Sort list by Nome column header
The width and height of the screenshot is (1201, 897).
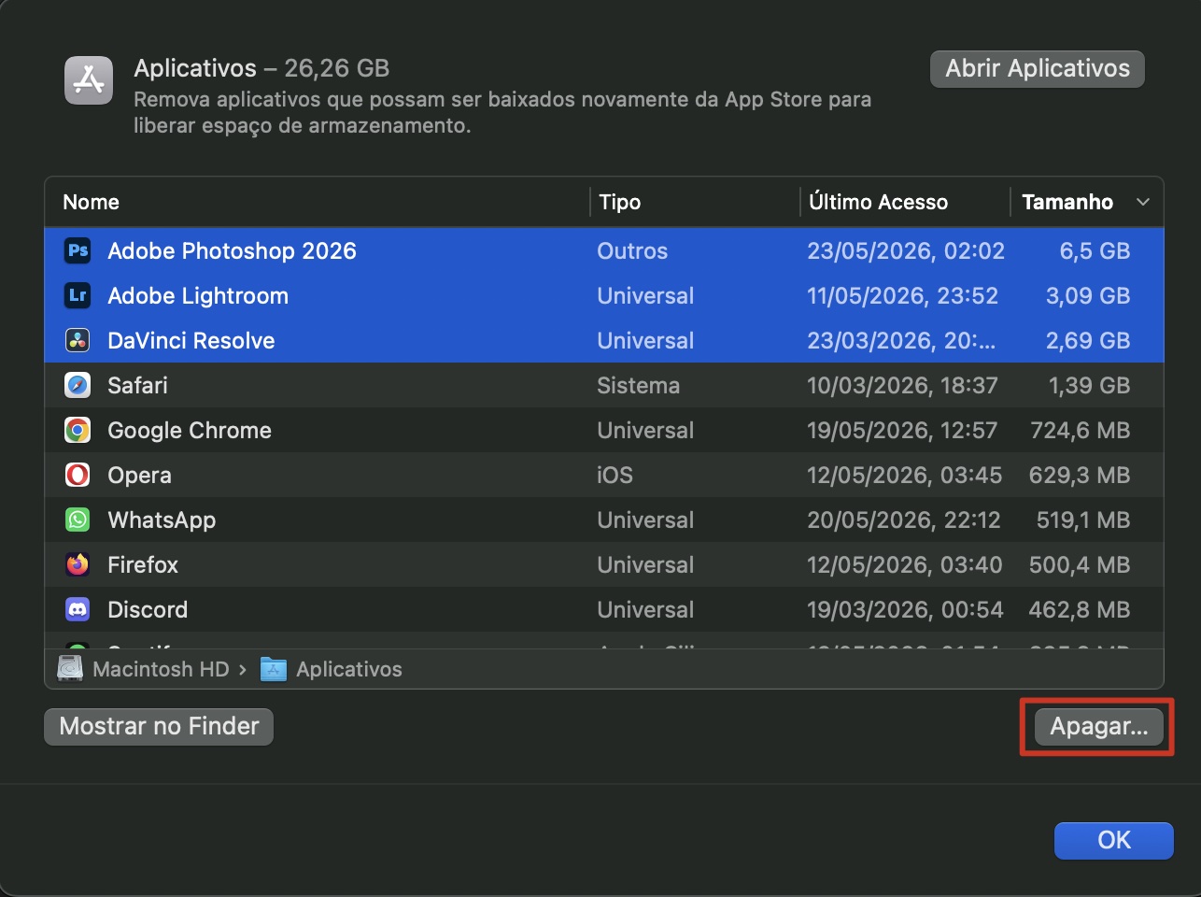tap(91, 202)
